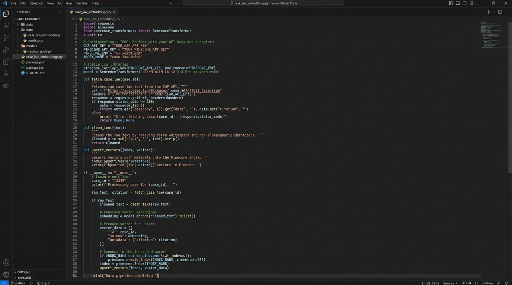Open the Terminal menu
The width and height of the screenshot is (512, 285).
(82, 3)
